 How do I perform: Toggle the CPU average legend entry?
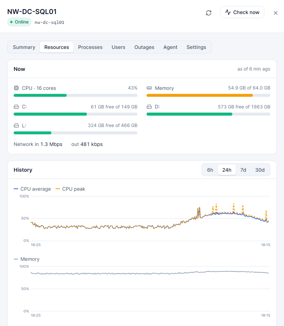click(32, 189)
